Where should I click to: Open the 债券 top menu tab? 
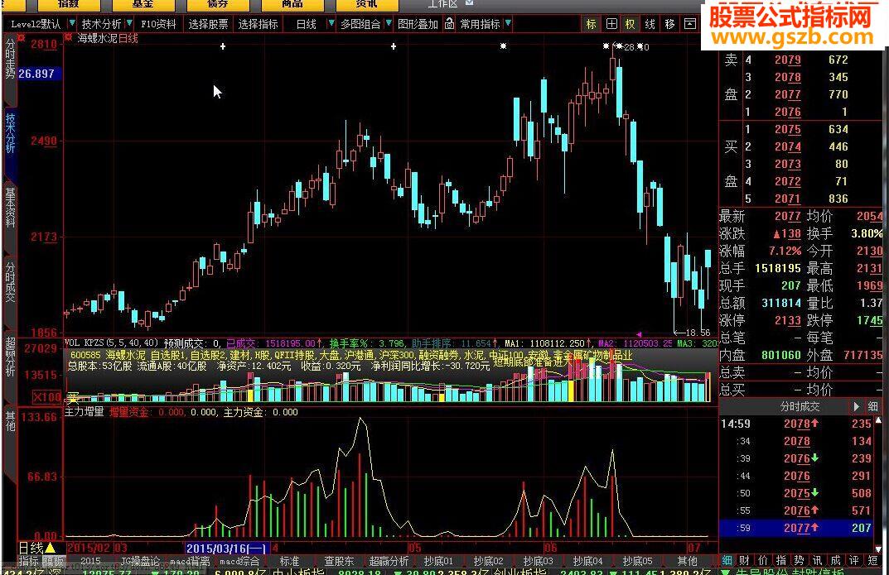pos(218,4)
